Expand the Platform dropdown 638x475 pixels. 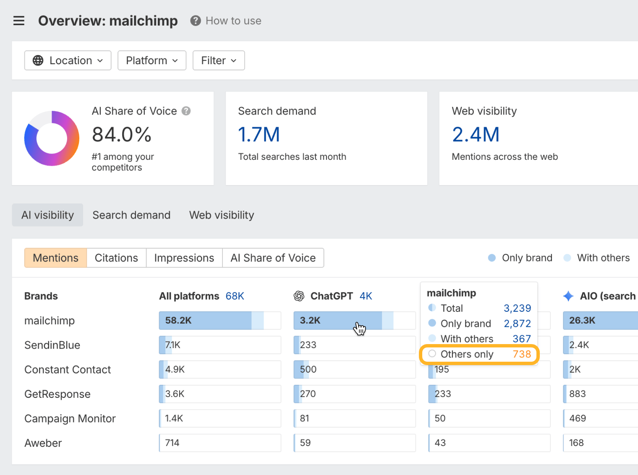pyautogui.click(x=152, y=60)
